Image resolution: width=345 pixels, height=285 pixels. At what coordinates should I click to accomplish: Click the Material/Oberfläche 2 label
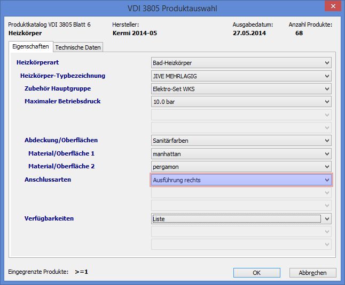click(x=61, y=166)
